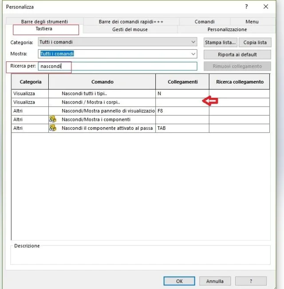Confirm with the OK button
Image resolution: width=284 pixels, height=289 pixels.
pos(179,281)
